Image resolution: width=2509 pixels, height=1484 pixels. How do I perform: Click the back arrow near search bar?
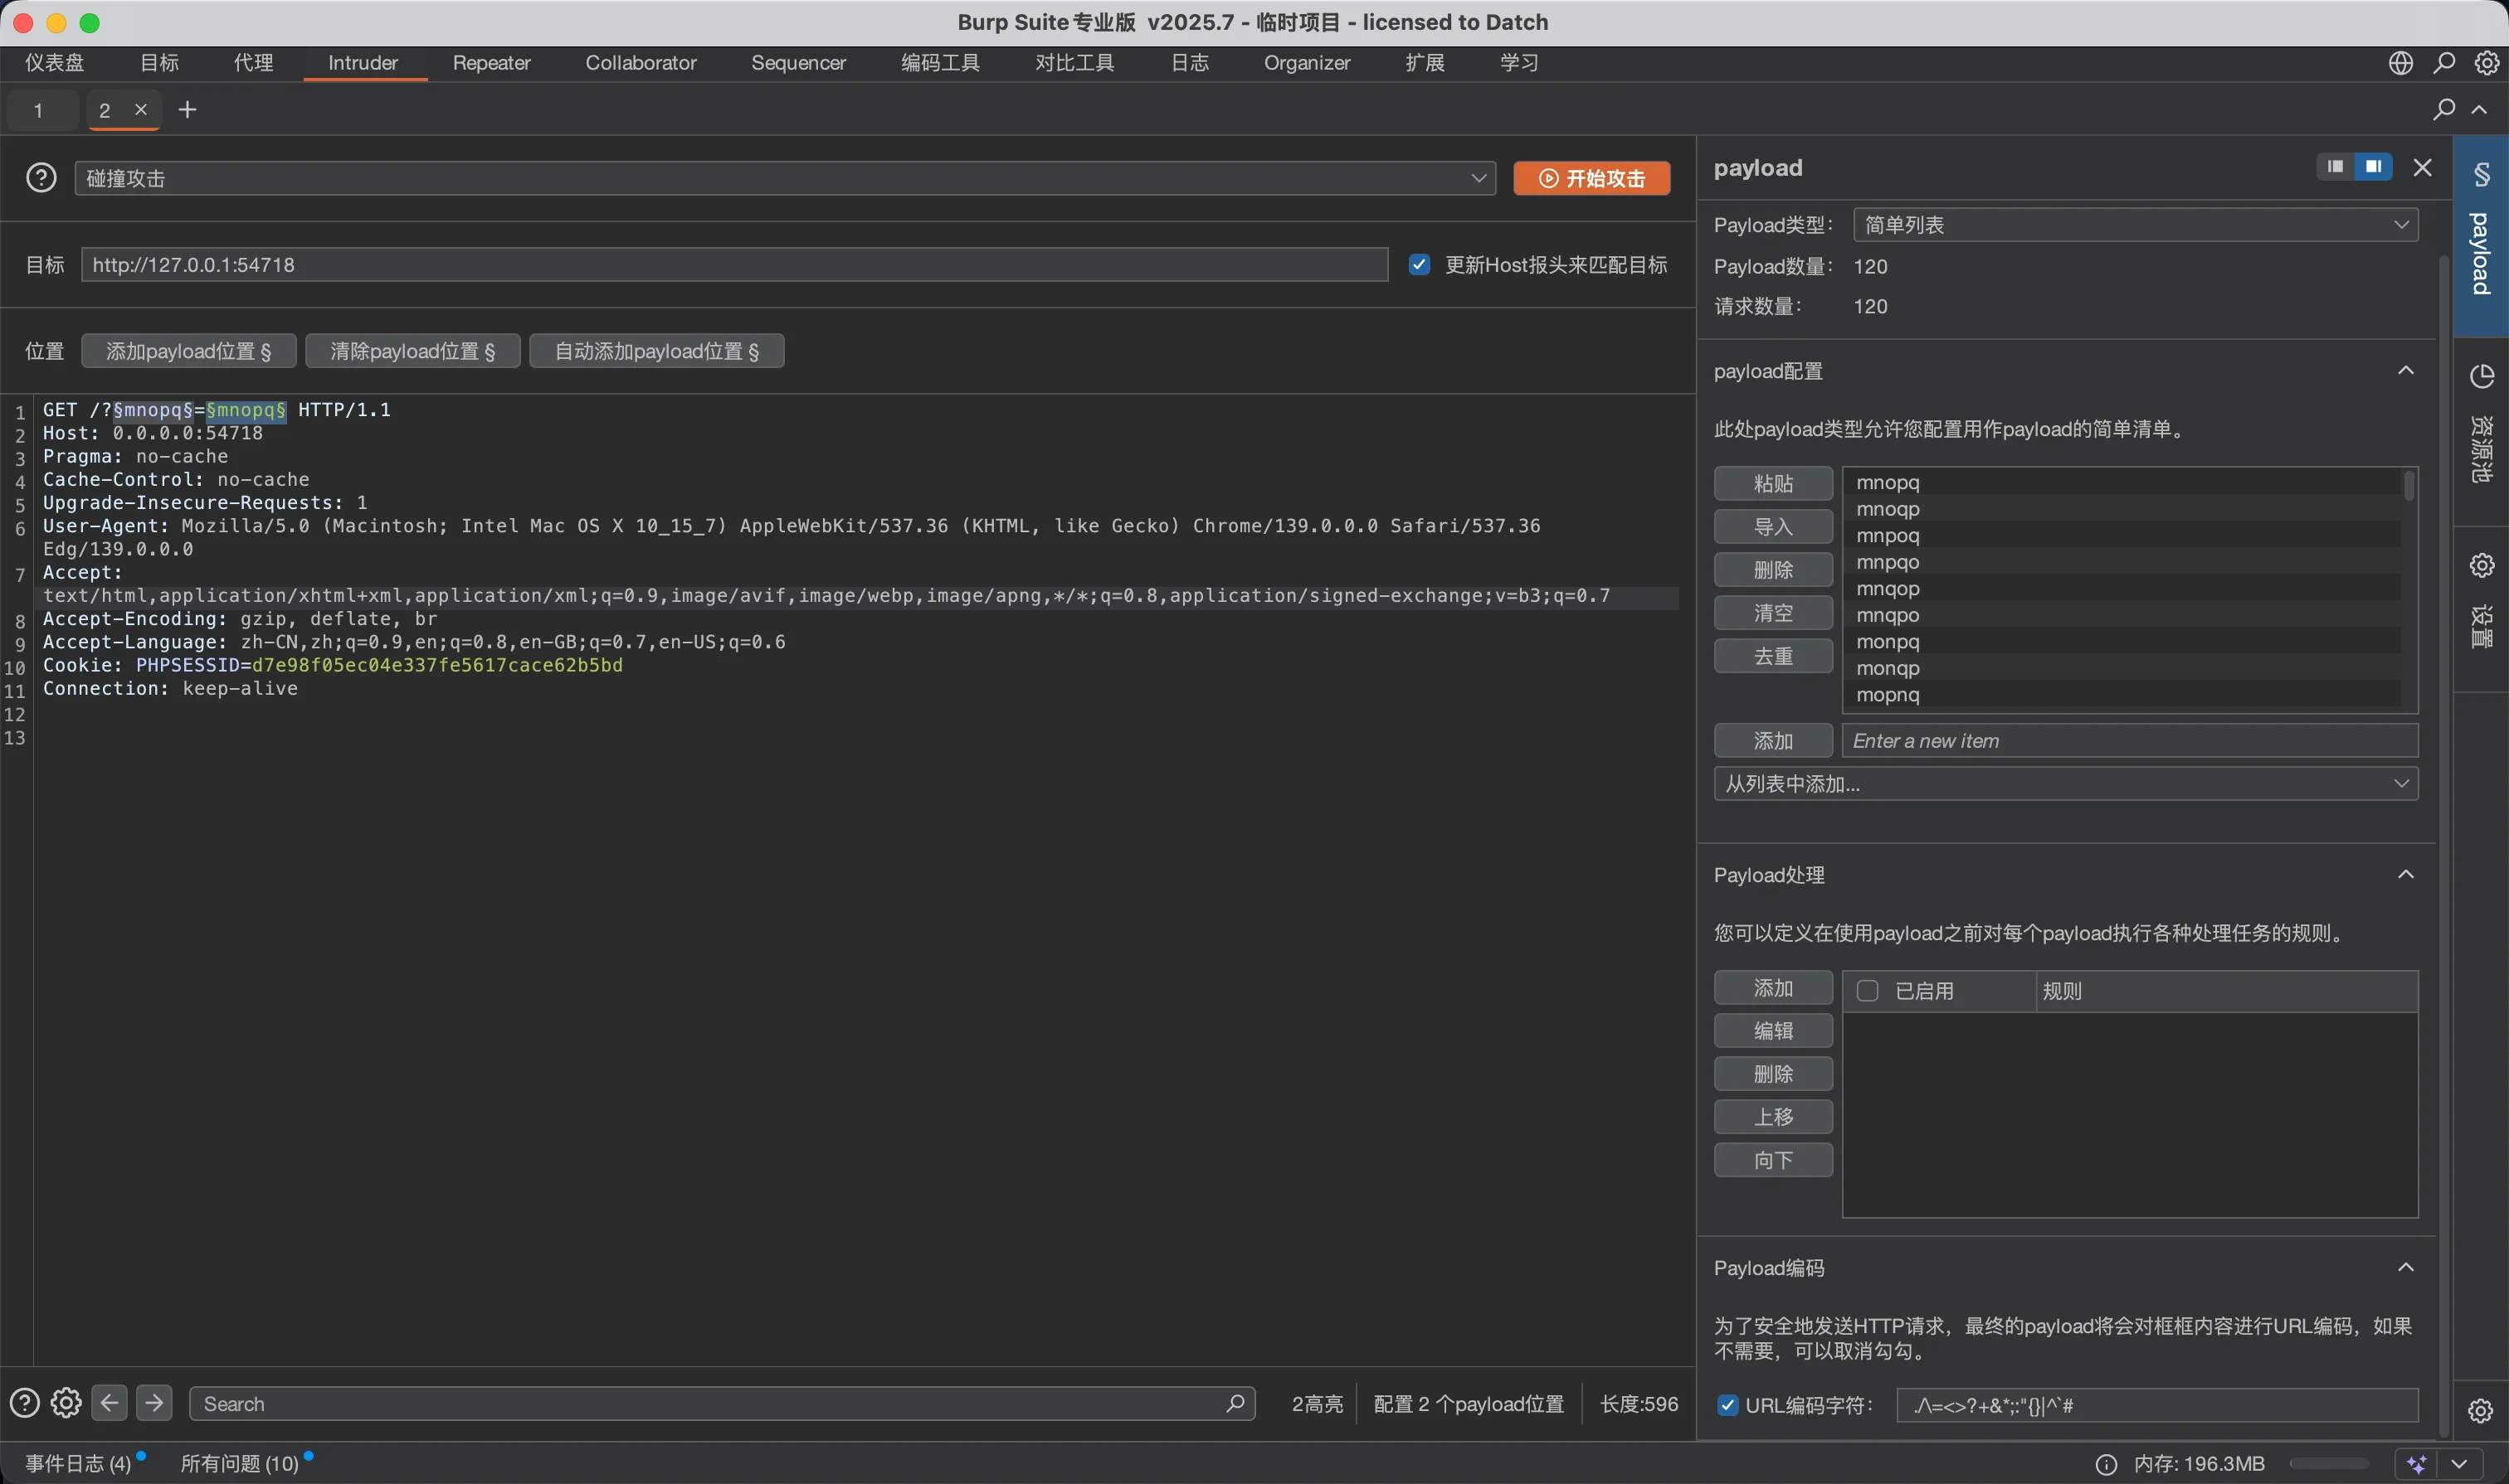coord(109,1403)
